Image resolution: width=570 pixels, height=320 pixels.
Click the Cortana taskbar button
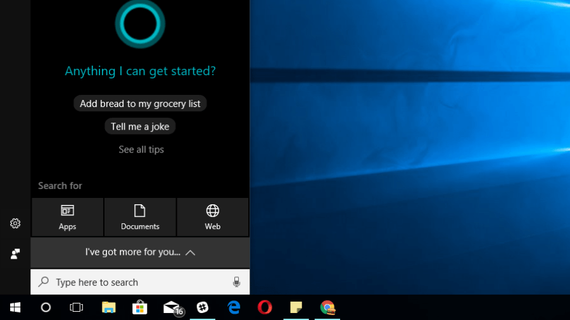(x=46, y=307)
